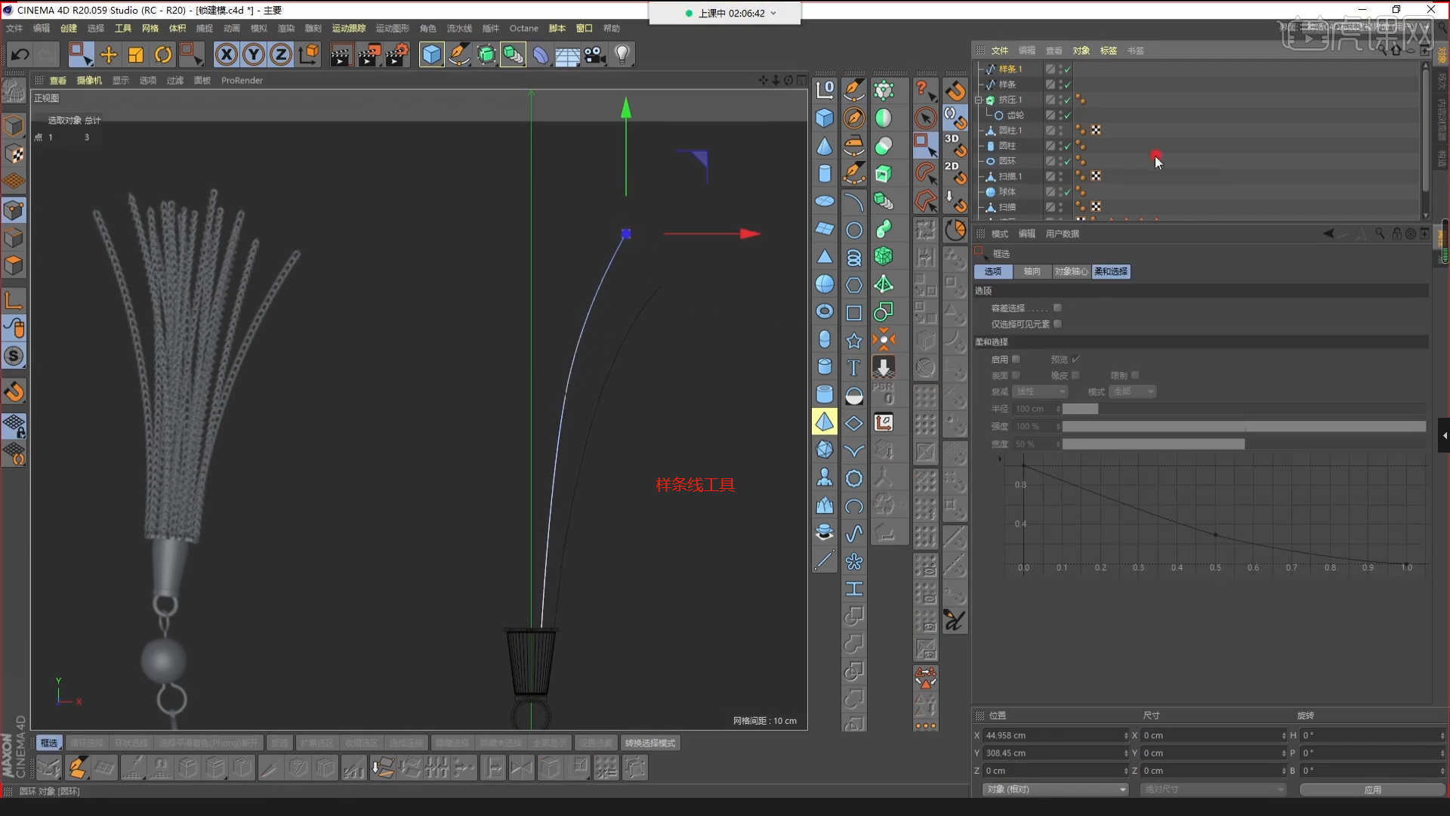The image size is (1450, 816).
Task: Collapse the 挤压.1 tree node
Action: 979,100
